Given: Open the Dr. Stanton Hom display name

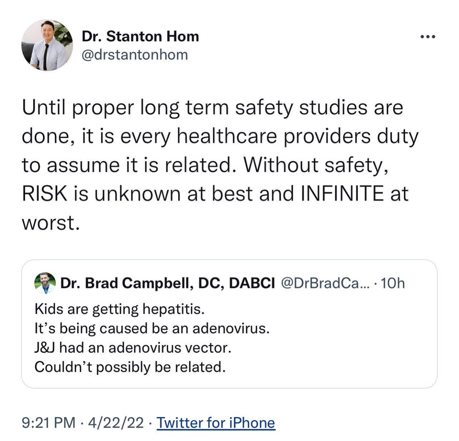Looking at the screenshot, I should pos(140,36).
